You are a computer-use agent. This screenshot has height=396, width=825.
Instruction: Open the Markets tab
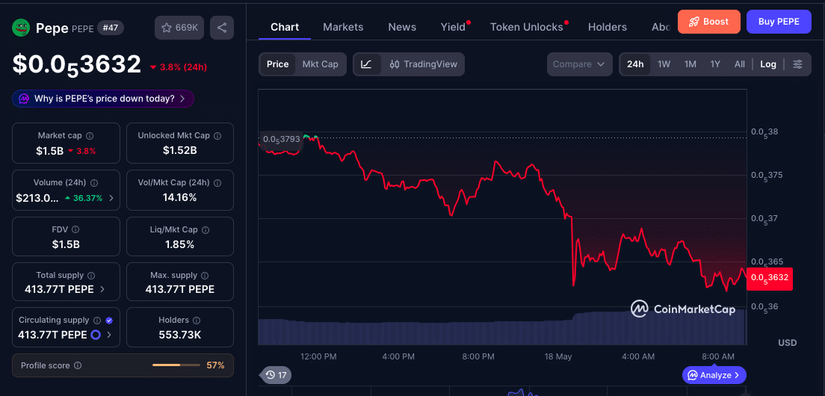(x=343, y=27)
